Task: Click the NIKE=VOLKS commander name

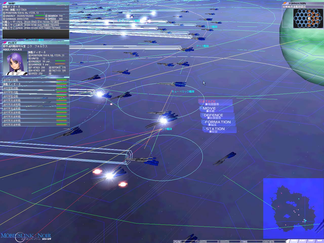Action: (12, 50)
